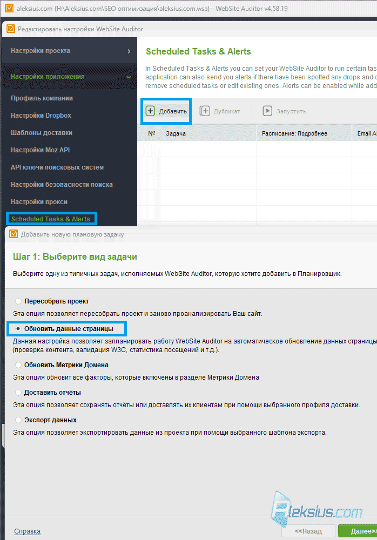Screen dimensions: 377x540
Task: Click Расписание: Подробнее column header
Action: [x=304, y=133]
